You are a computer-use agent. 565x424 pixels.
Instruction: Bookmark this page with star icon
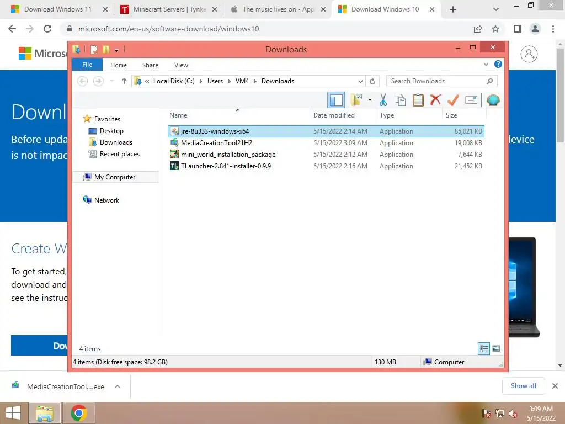[495, 29]
